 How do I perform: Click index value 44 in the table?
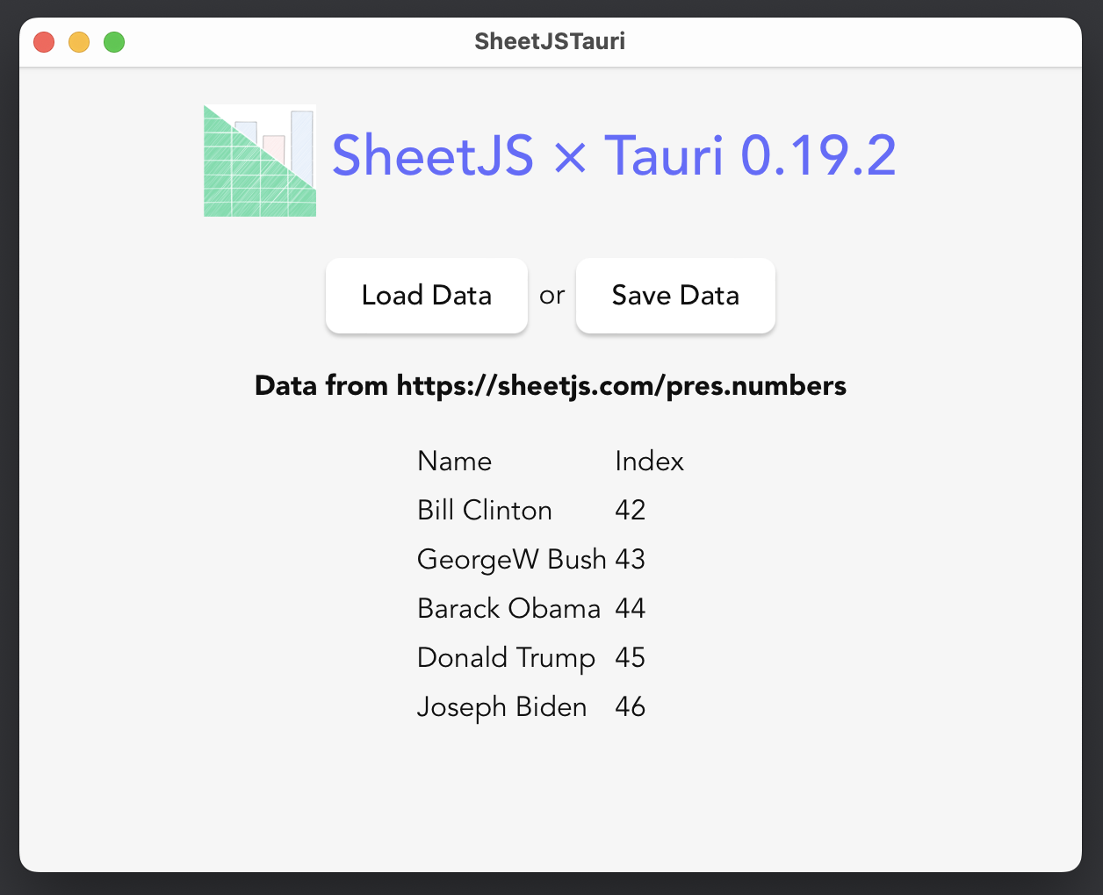[x=631, y=609]
